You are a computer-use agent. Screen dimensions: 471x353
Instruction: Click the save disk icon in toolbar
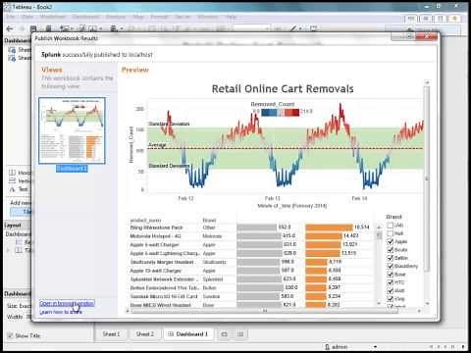point(33,28)
